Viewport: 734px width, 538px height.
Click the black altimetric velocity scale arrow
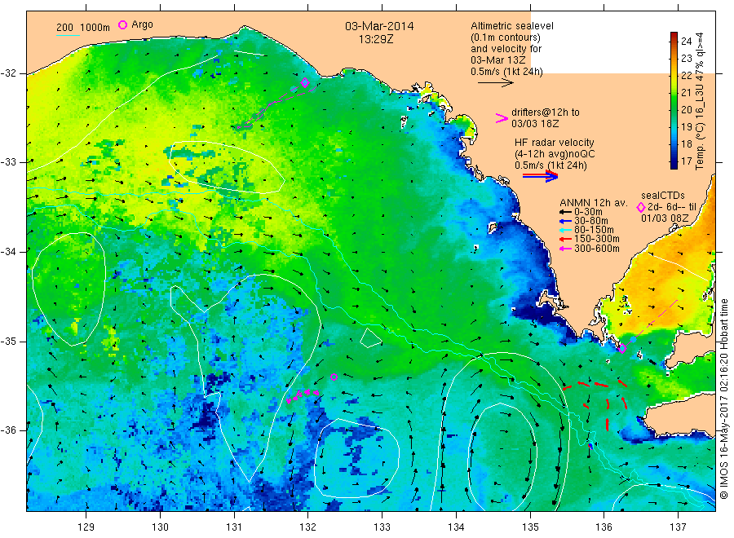pos(495,83)
